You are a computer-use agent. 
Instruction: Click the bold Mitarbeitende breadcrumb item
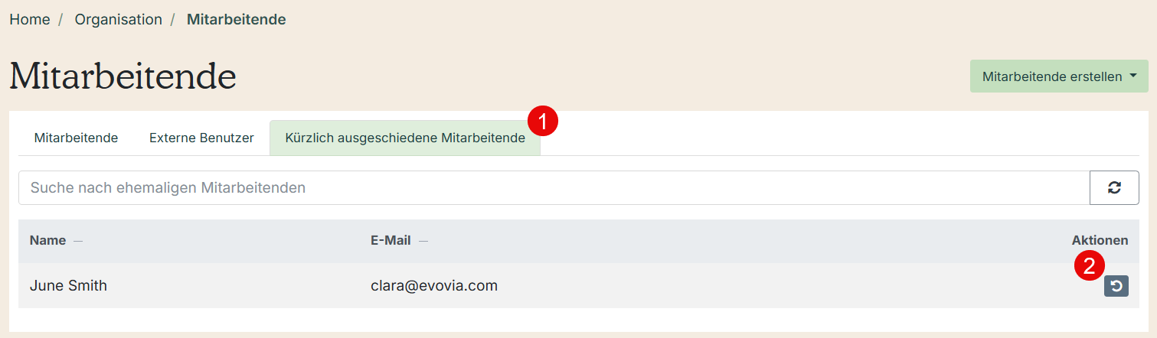[x=237, y=19]
